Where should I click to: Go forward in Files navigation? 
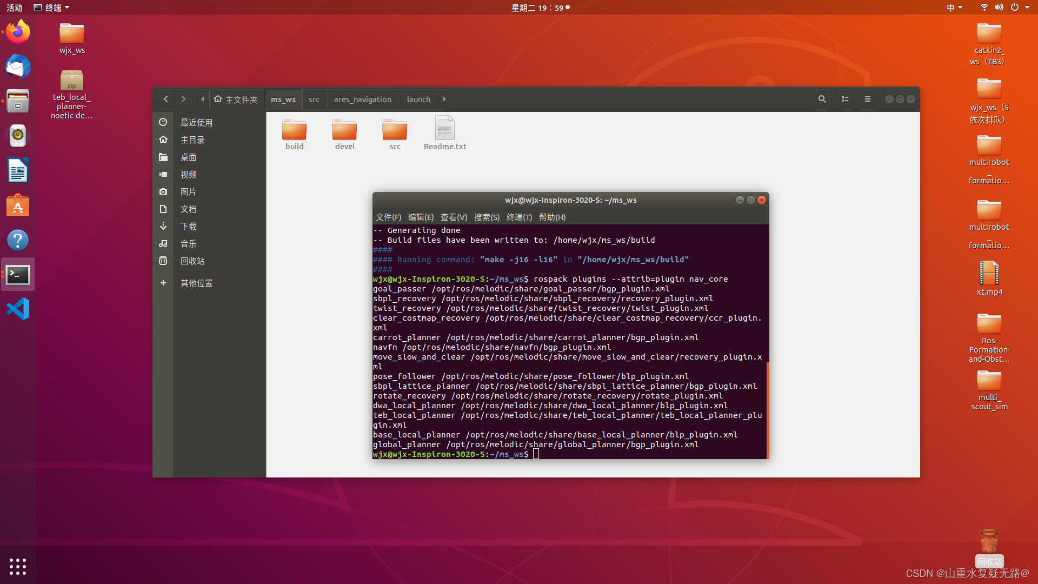tap(183, 99)
